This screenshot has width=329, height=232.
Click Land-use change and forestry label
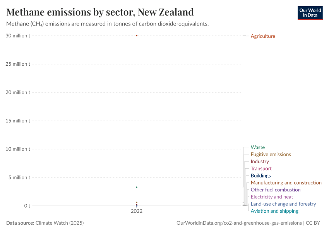pos(283,204)
